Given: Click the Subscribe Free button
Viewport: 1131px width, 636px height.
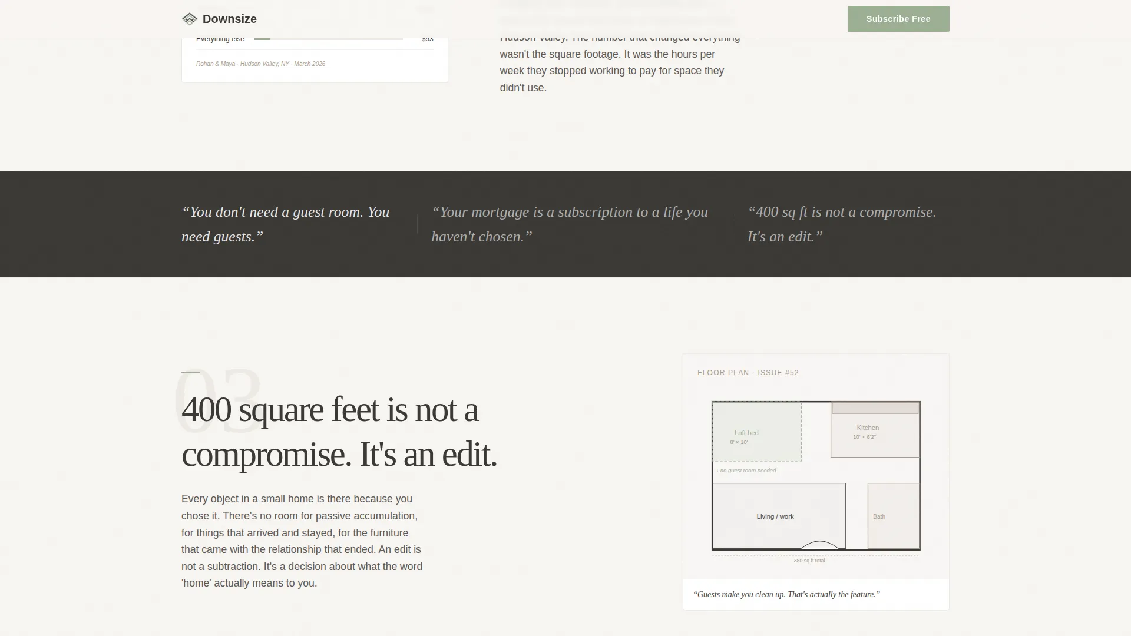Looking at the screenshot, I should pos(898,19).
